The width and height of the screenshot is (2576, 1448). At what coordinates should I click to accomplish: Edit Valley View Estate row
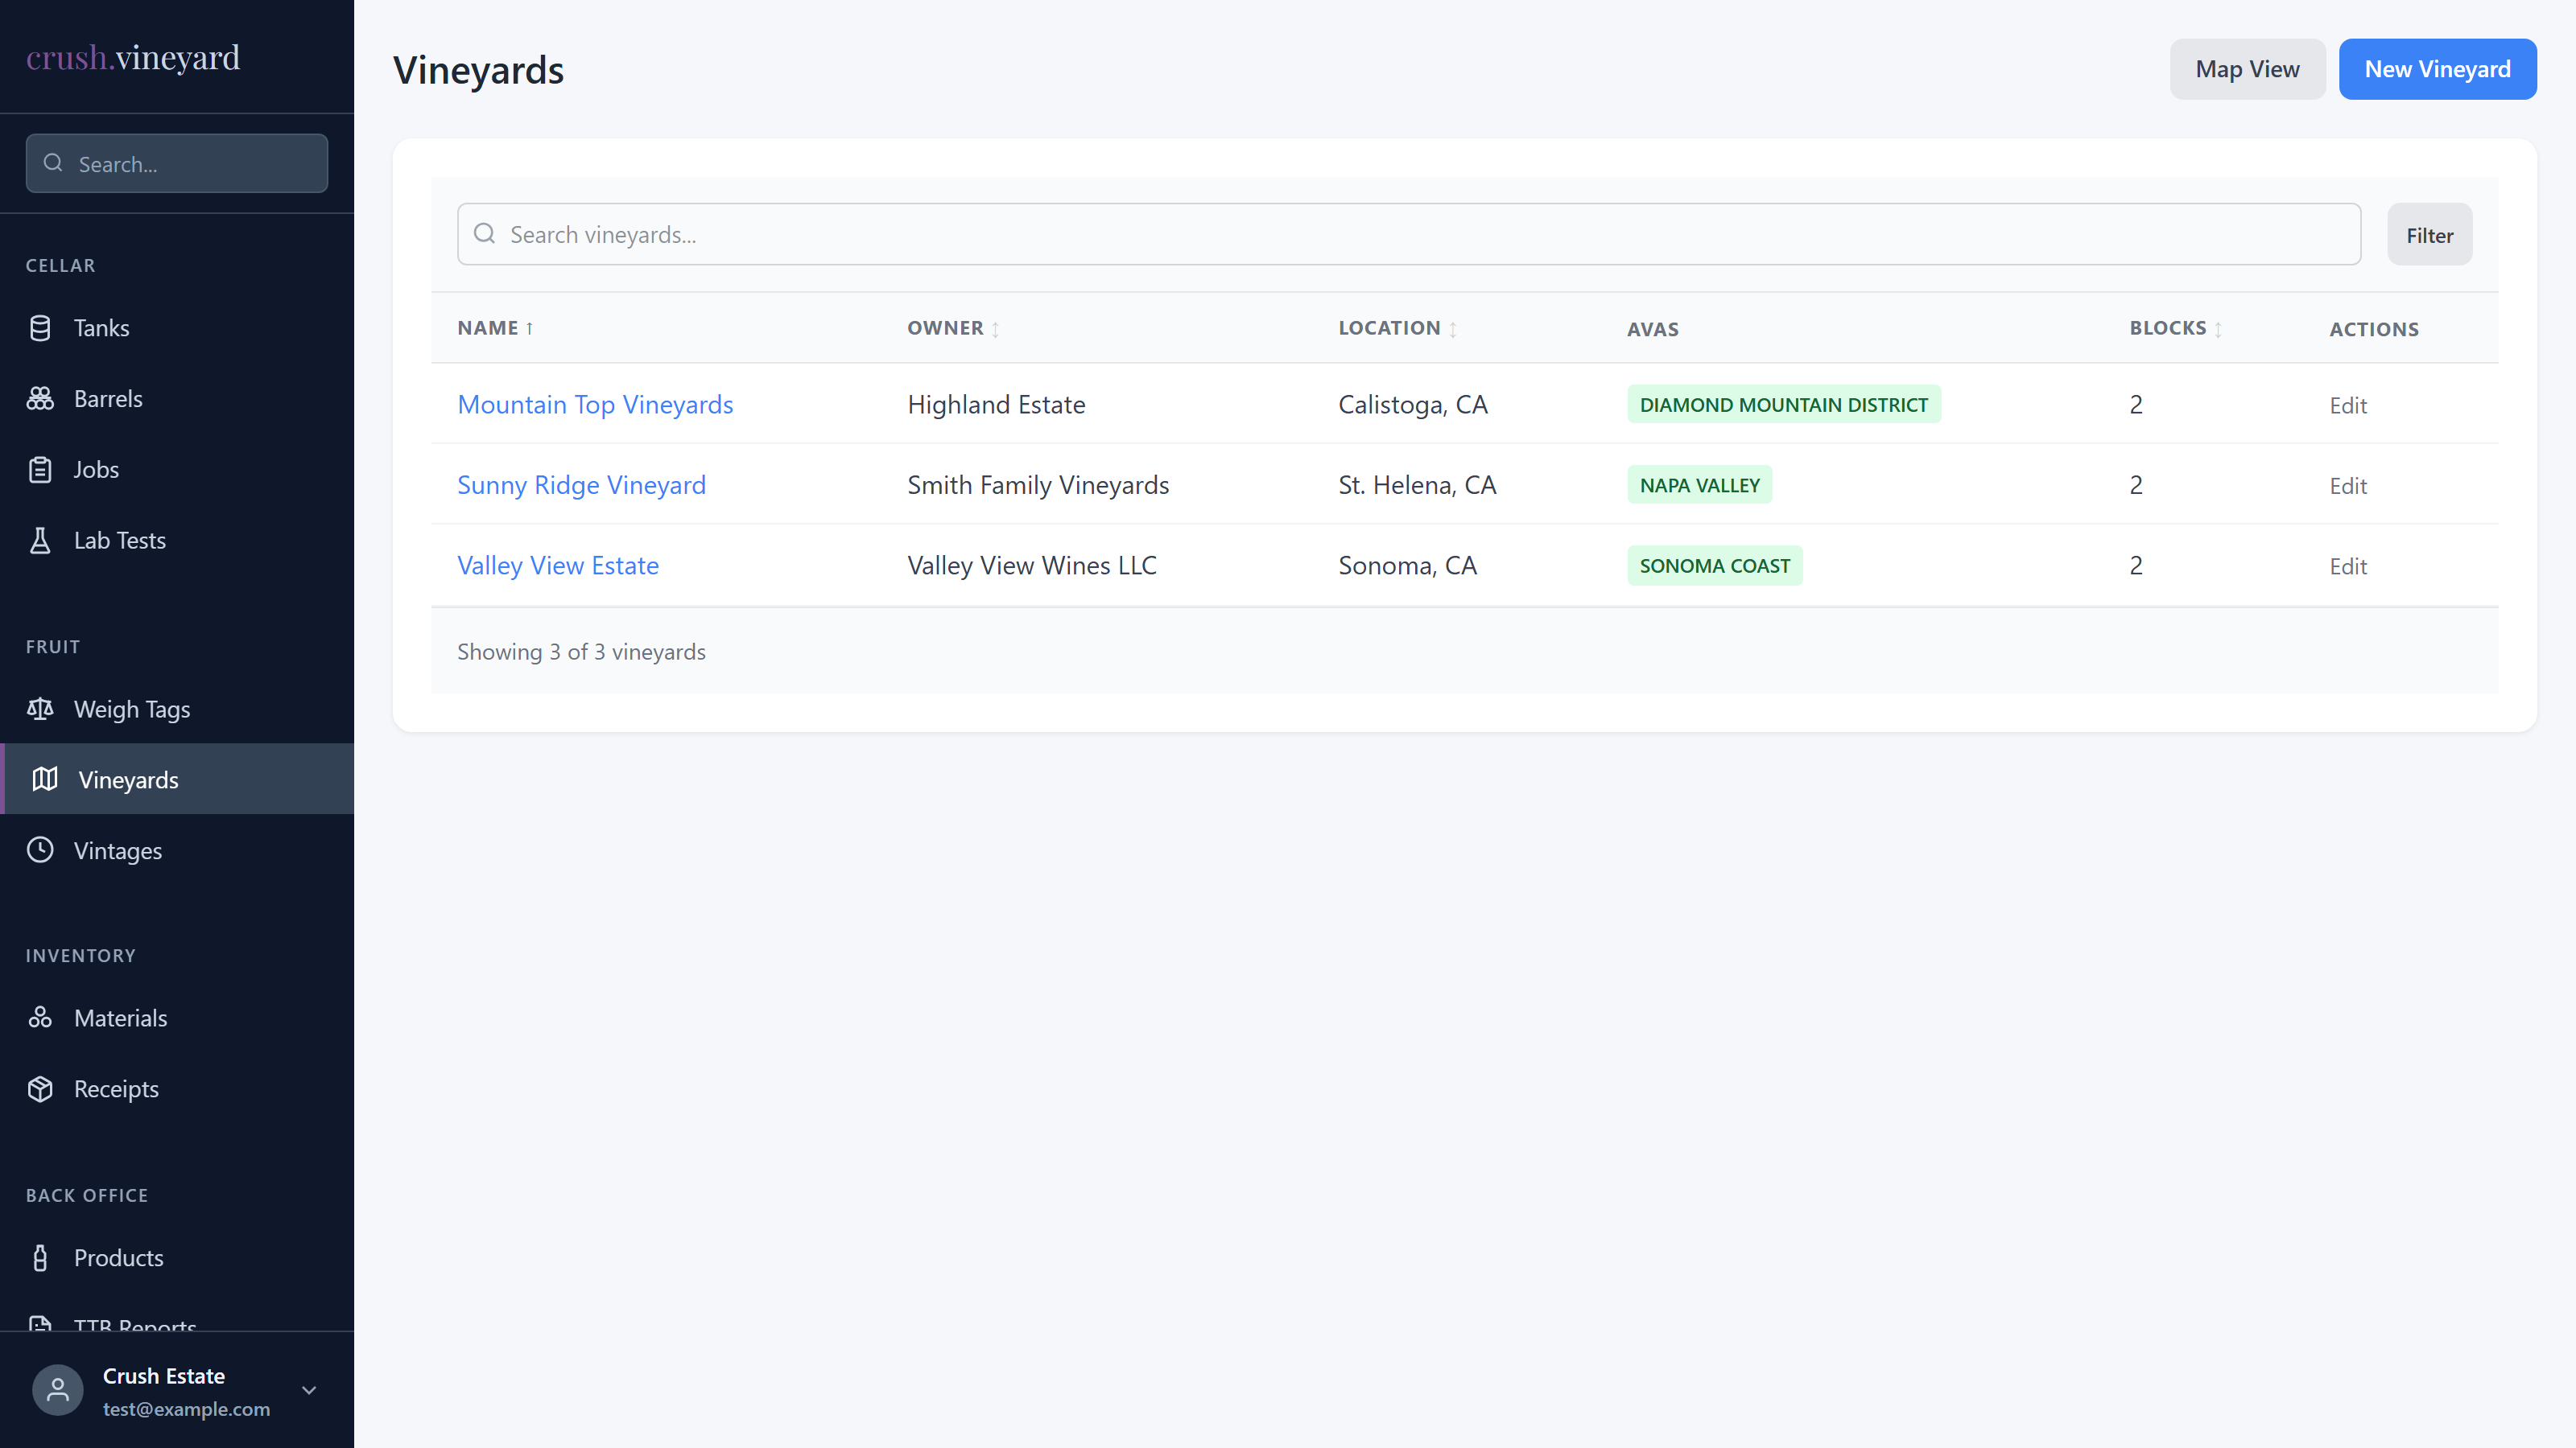click(x=2347, y=566)
